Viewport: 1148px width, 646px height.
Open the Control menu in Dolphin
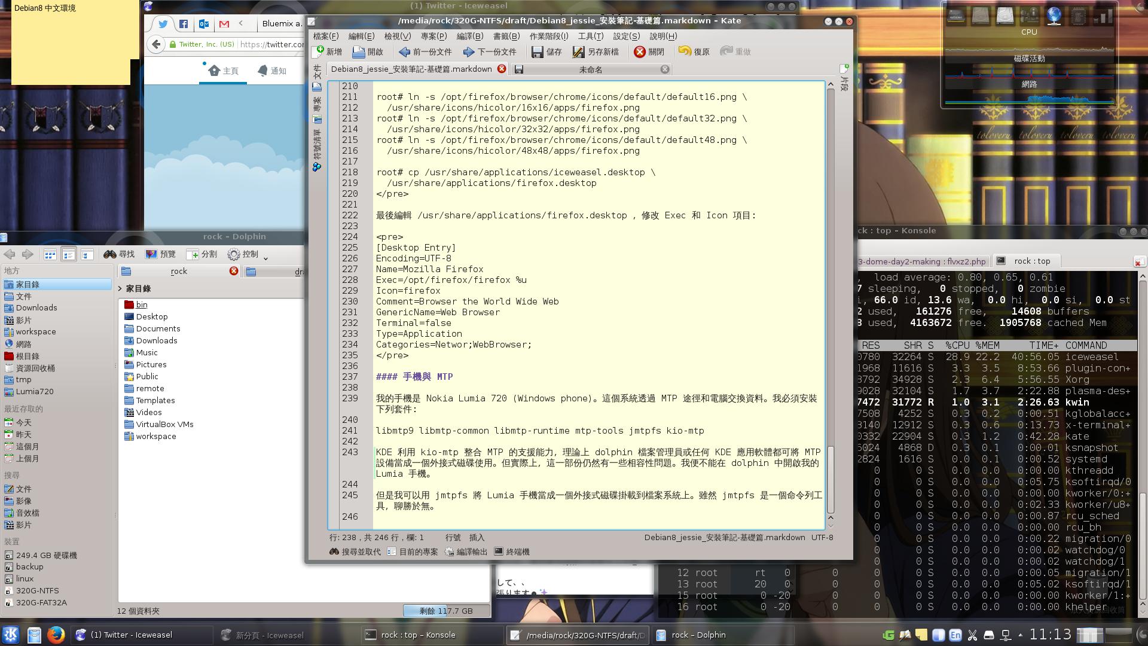243,254
